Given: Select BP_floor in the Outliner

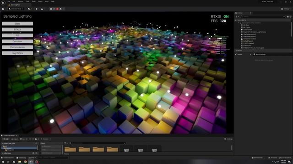Looking at the screenshot, I should [246, 25].
